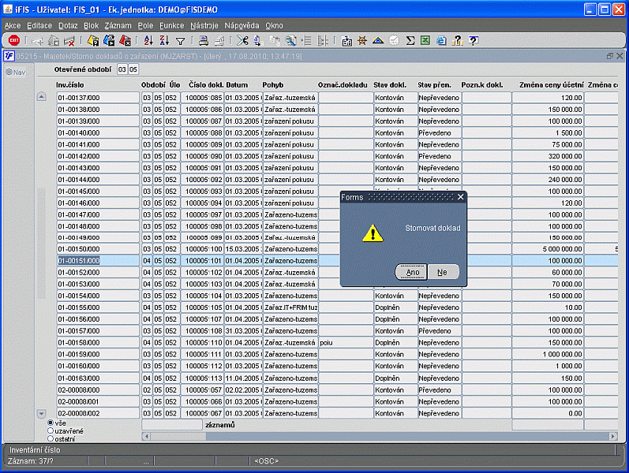Open the Záznam menu
The height and width of the screenshot is (473, 629).
[x=118, y=26]
